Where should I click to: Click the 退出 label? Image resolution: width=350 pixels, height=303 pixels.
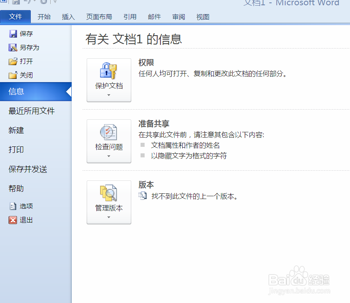click(x=26, y=220)
